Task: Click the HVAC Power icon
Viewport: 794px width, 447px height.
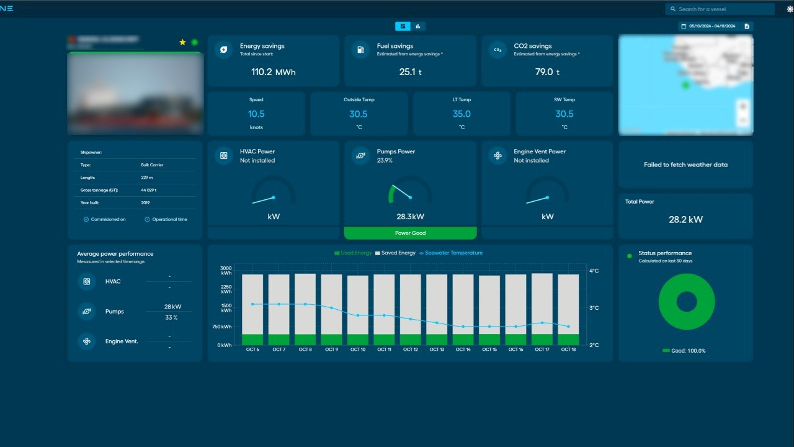Action: pos(224,155)
